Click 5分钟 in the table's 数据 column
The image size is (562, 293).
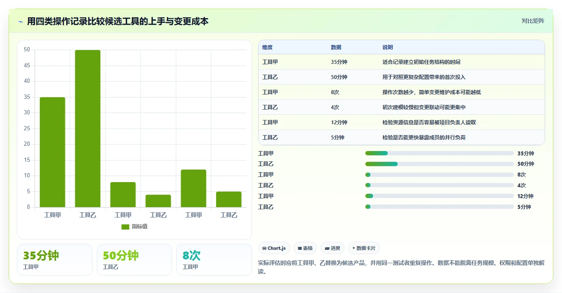pyautogui.click(x=338, y=138)
